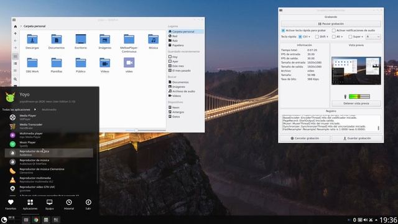Toggle the Super hotkey checkbox

pyautogui.click(x=350, y=37)
